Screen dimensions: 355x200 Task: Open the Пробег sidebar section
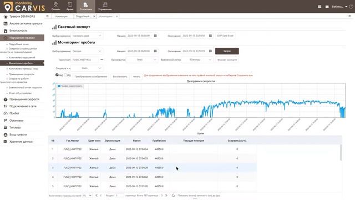click(14, 113)
